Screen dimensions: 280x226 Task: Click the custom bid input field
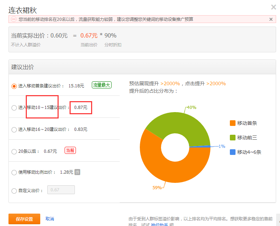tap(61, 190)
